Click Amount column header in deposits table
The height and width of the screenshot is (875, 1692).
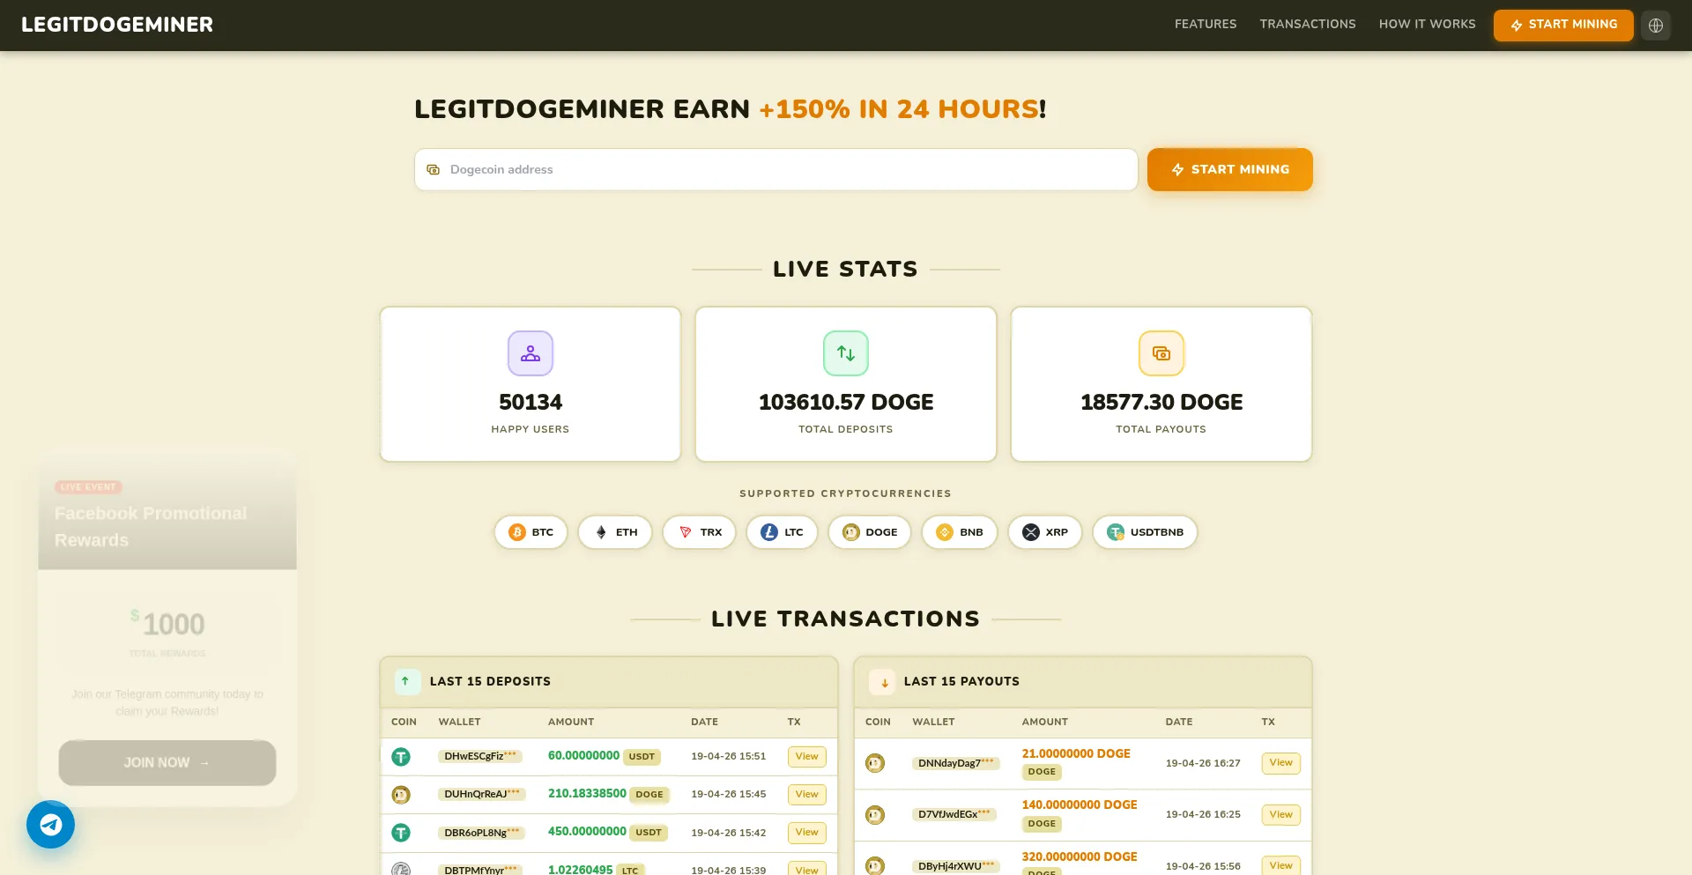[571, 723]
